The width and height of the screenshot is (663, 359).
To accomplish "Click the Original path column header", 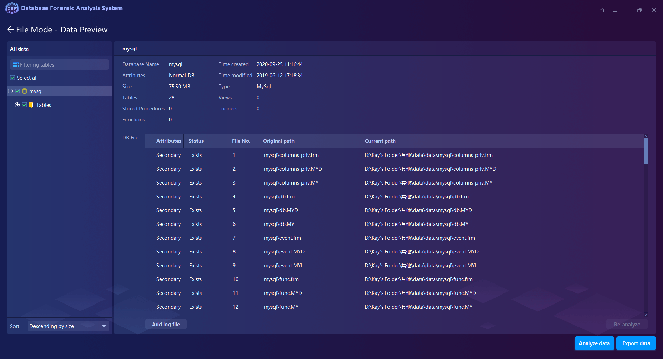I will 279,141.
